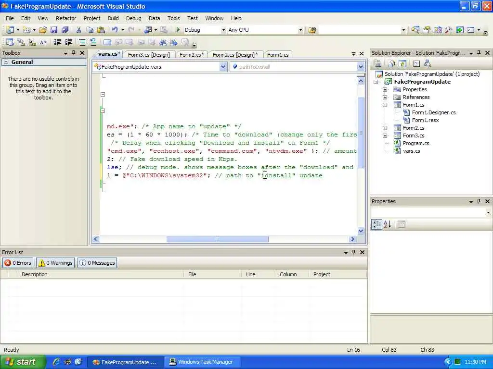Click Solution Explorer Properties icon
493x369 pixels.
(x=377, y=64)
